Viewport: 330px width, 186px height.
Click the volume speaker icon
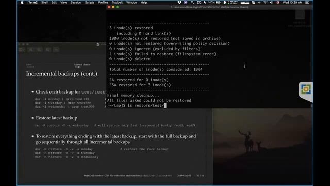coord(271,2)
